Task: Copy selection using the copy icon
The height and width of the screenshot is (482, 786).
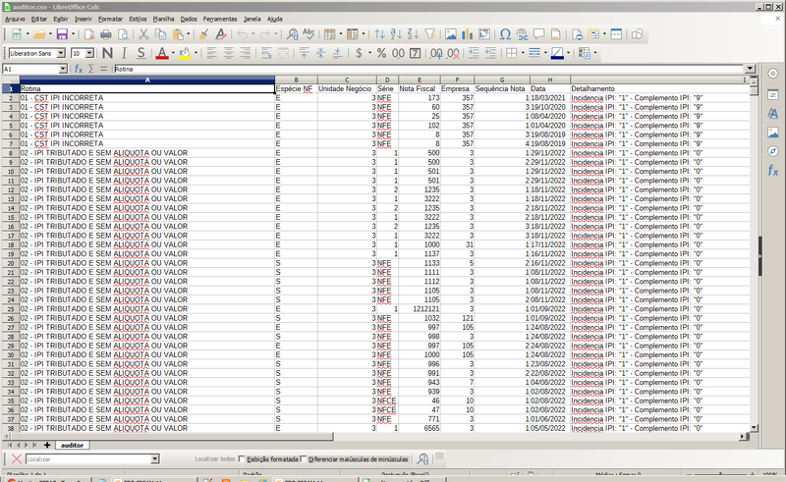Action: point(160,34)
